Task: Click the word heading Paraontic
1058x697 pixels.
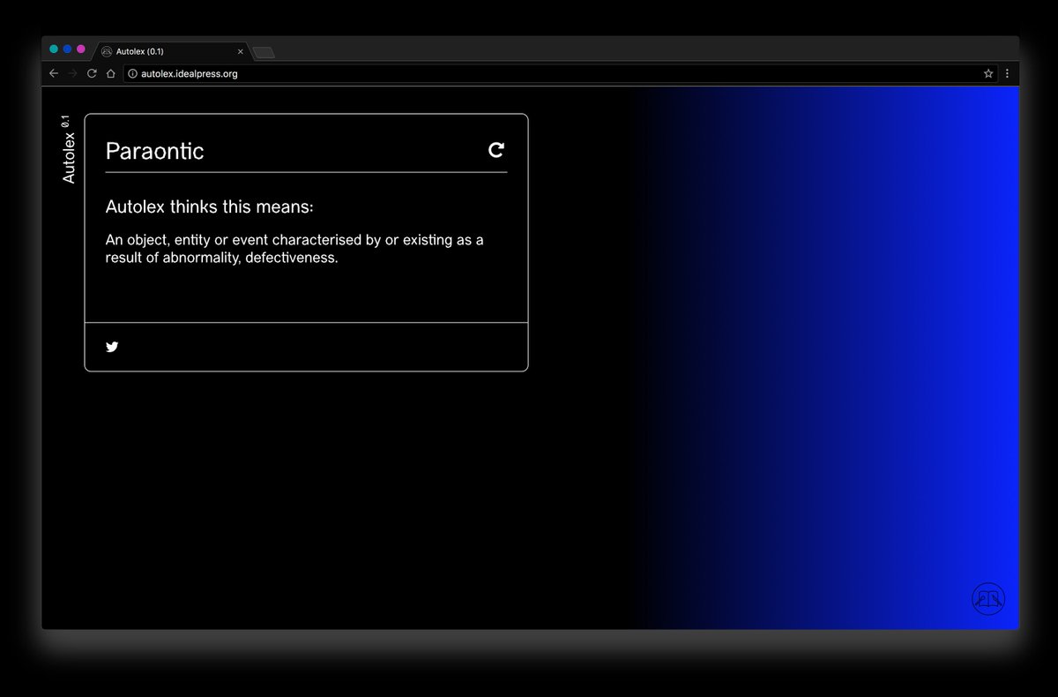Action: tap(155, 151)
